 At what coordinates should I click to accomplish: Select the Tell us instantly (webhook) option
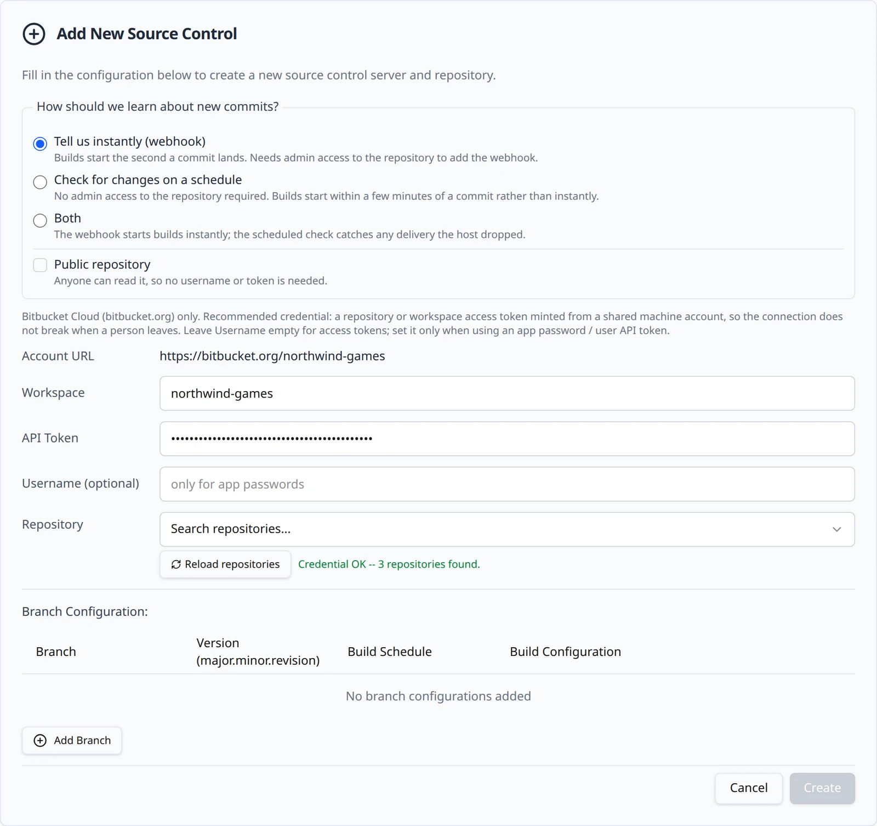(40, 144)
